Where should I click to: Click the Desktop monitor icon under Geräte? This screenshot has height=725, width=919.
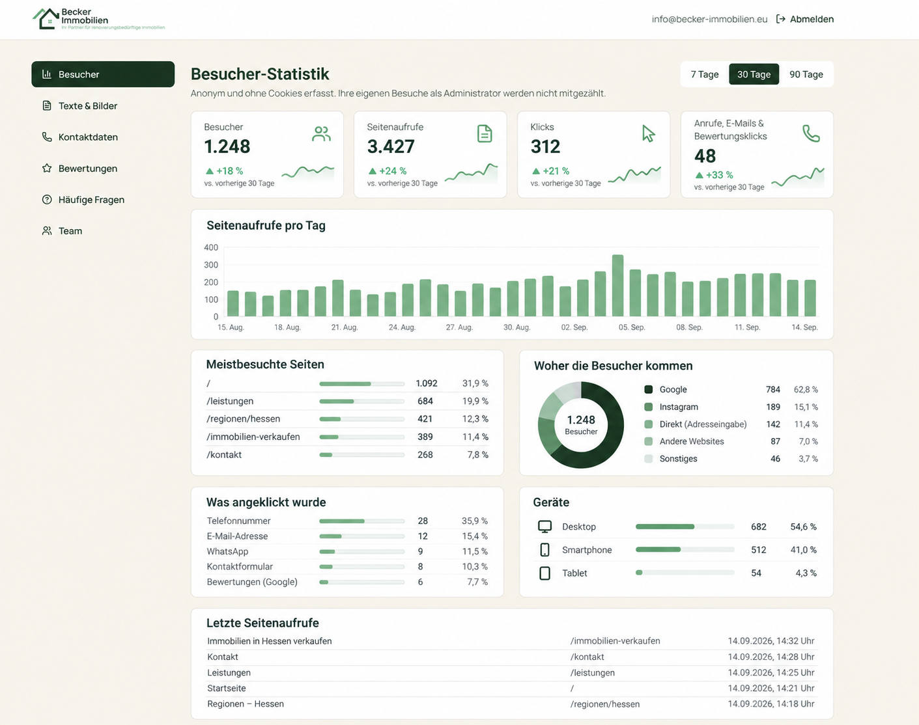click(x=545, y=527)
